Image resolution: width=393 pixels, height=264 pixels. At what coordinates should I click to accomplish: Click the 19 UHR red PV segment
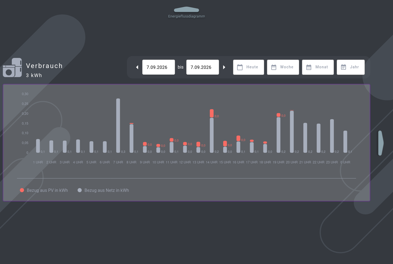[278, 115]
